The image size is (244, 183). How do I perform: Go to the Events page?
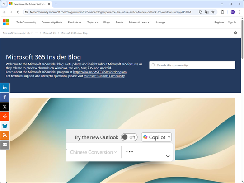(x=119, y=23)
